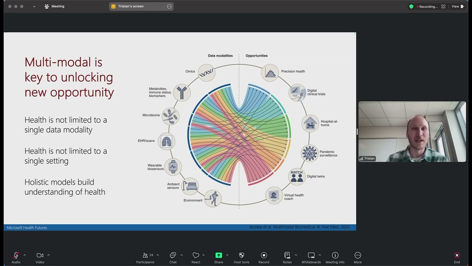Click the gallery grid icon near View
The image size is (472, 266).
pyautogui.click(x=443, y=6)
